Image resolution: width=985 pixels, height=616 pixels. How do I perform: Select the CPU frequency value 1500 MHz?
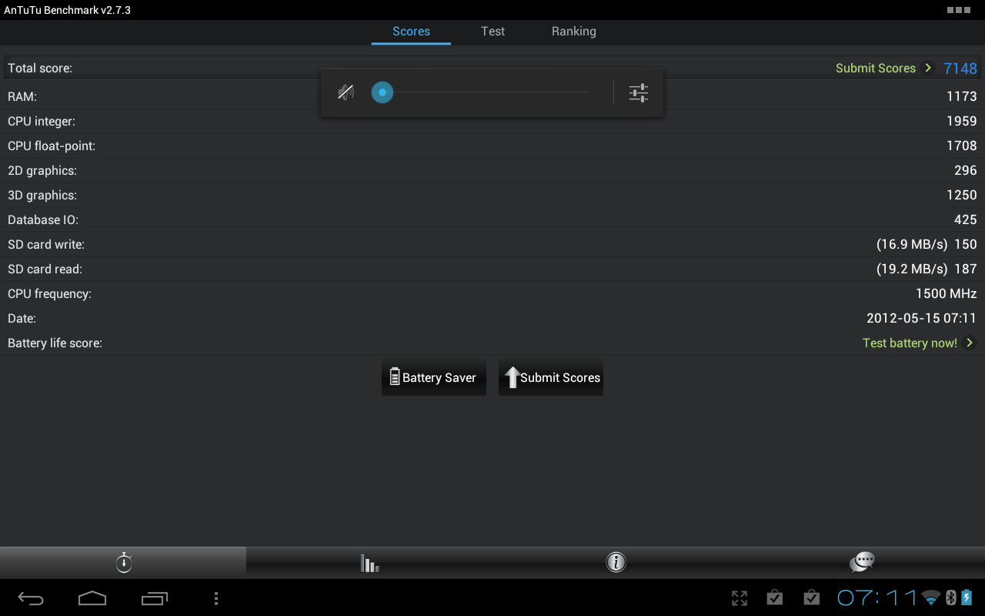[947, 293]
